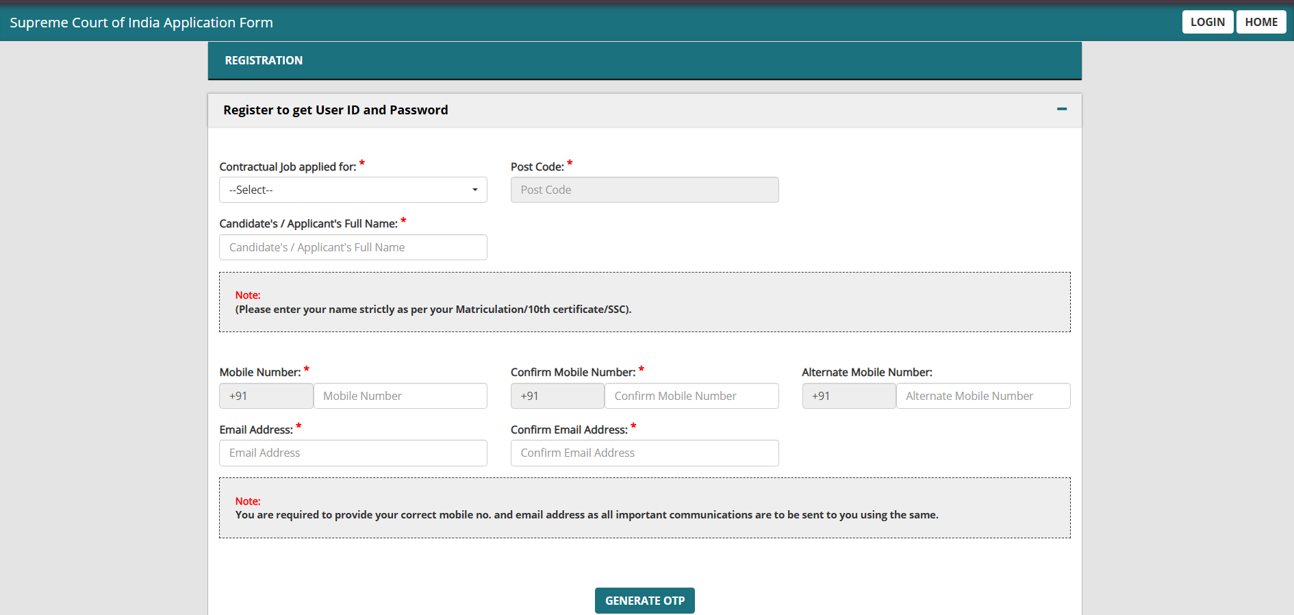Focus the Alternate Mobile Number input
Viewport: 1294px width, 615px height.
coord(982,396)
